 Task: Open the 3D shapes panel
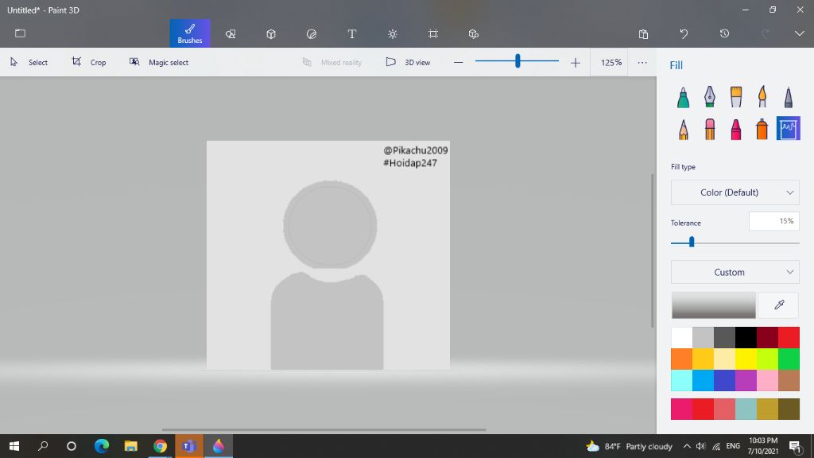[270, 33]
